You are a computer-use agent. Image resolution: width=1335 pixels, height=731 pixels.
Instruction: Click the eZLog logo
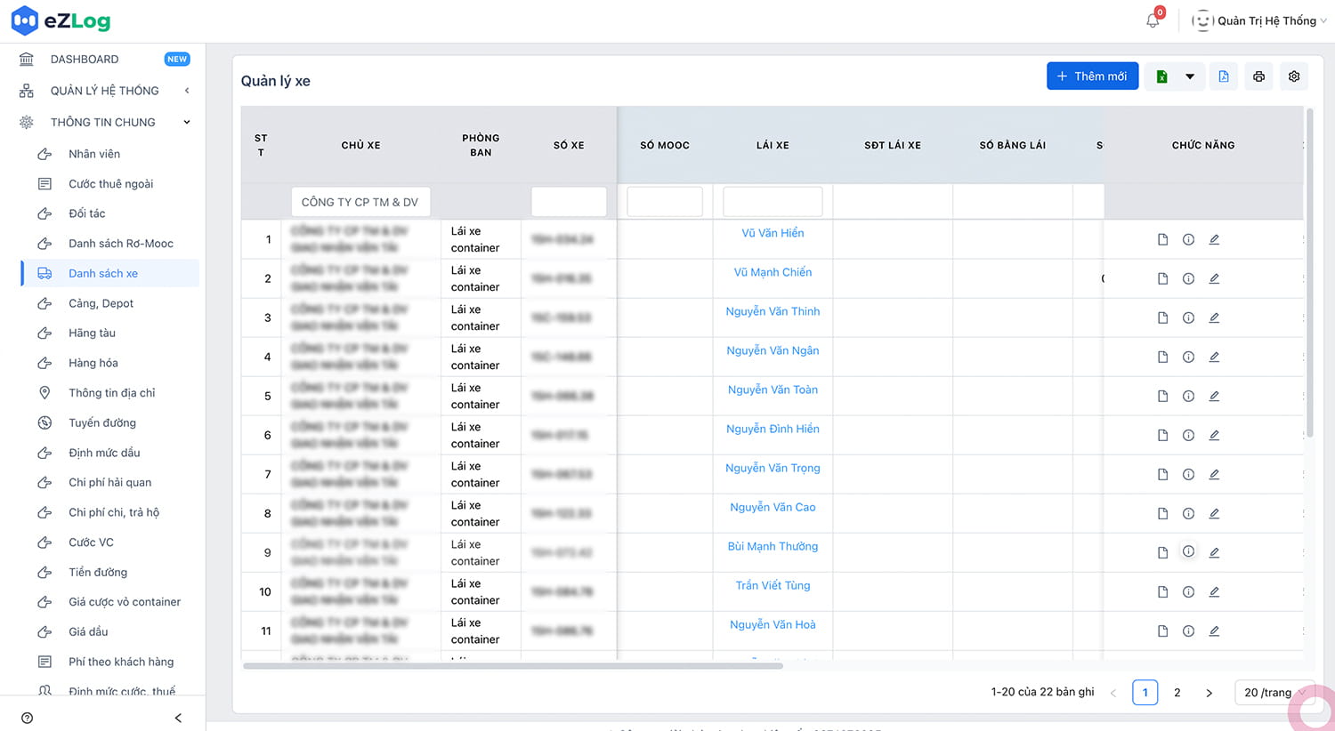61,20
